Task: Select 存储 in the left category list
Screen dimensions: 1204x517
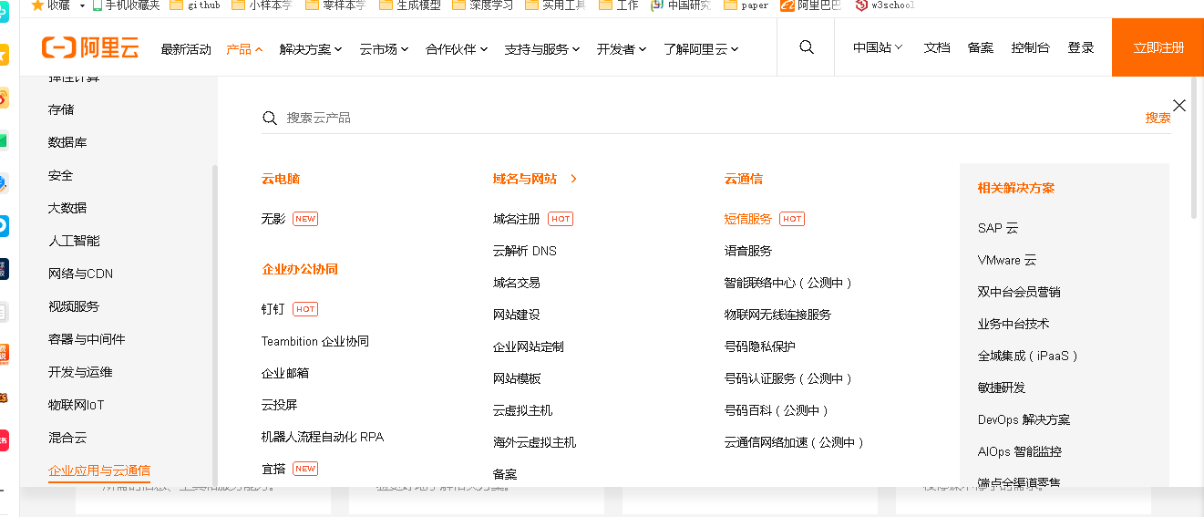Action: [x=61, y=109]
